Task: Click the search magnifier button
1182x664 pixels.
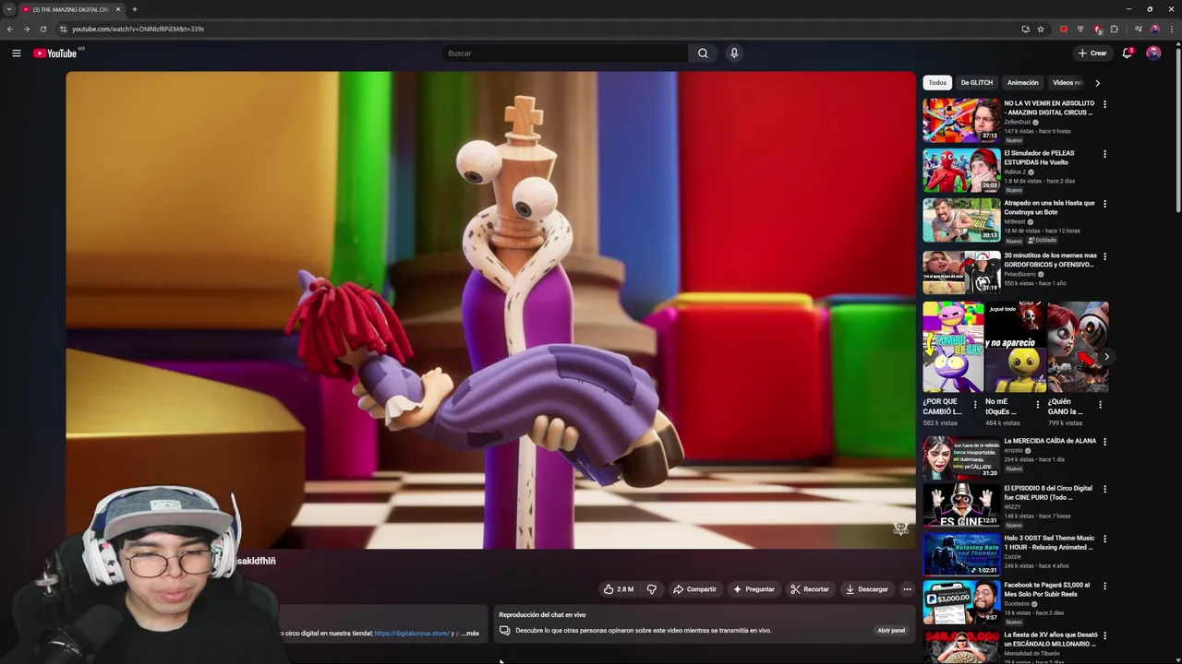Action: pyautogui.click(x=703, y=53)
